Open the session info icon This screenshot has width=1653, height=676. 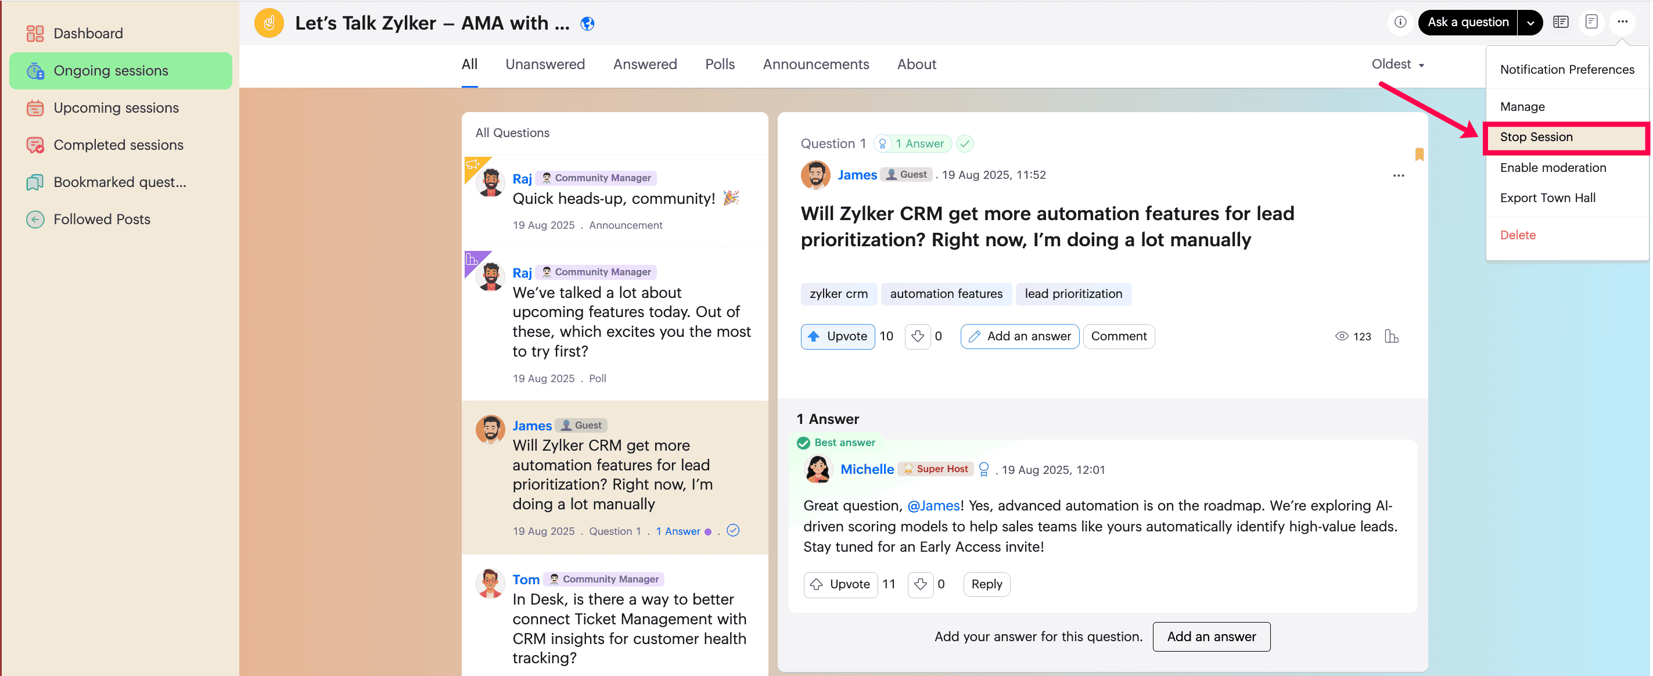[x=1400, y=23]
